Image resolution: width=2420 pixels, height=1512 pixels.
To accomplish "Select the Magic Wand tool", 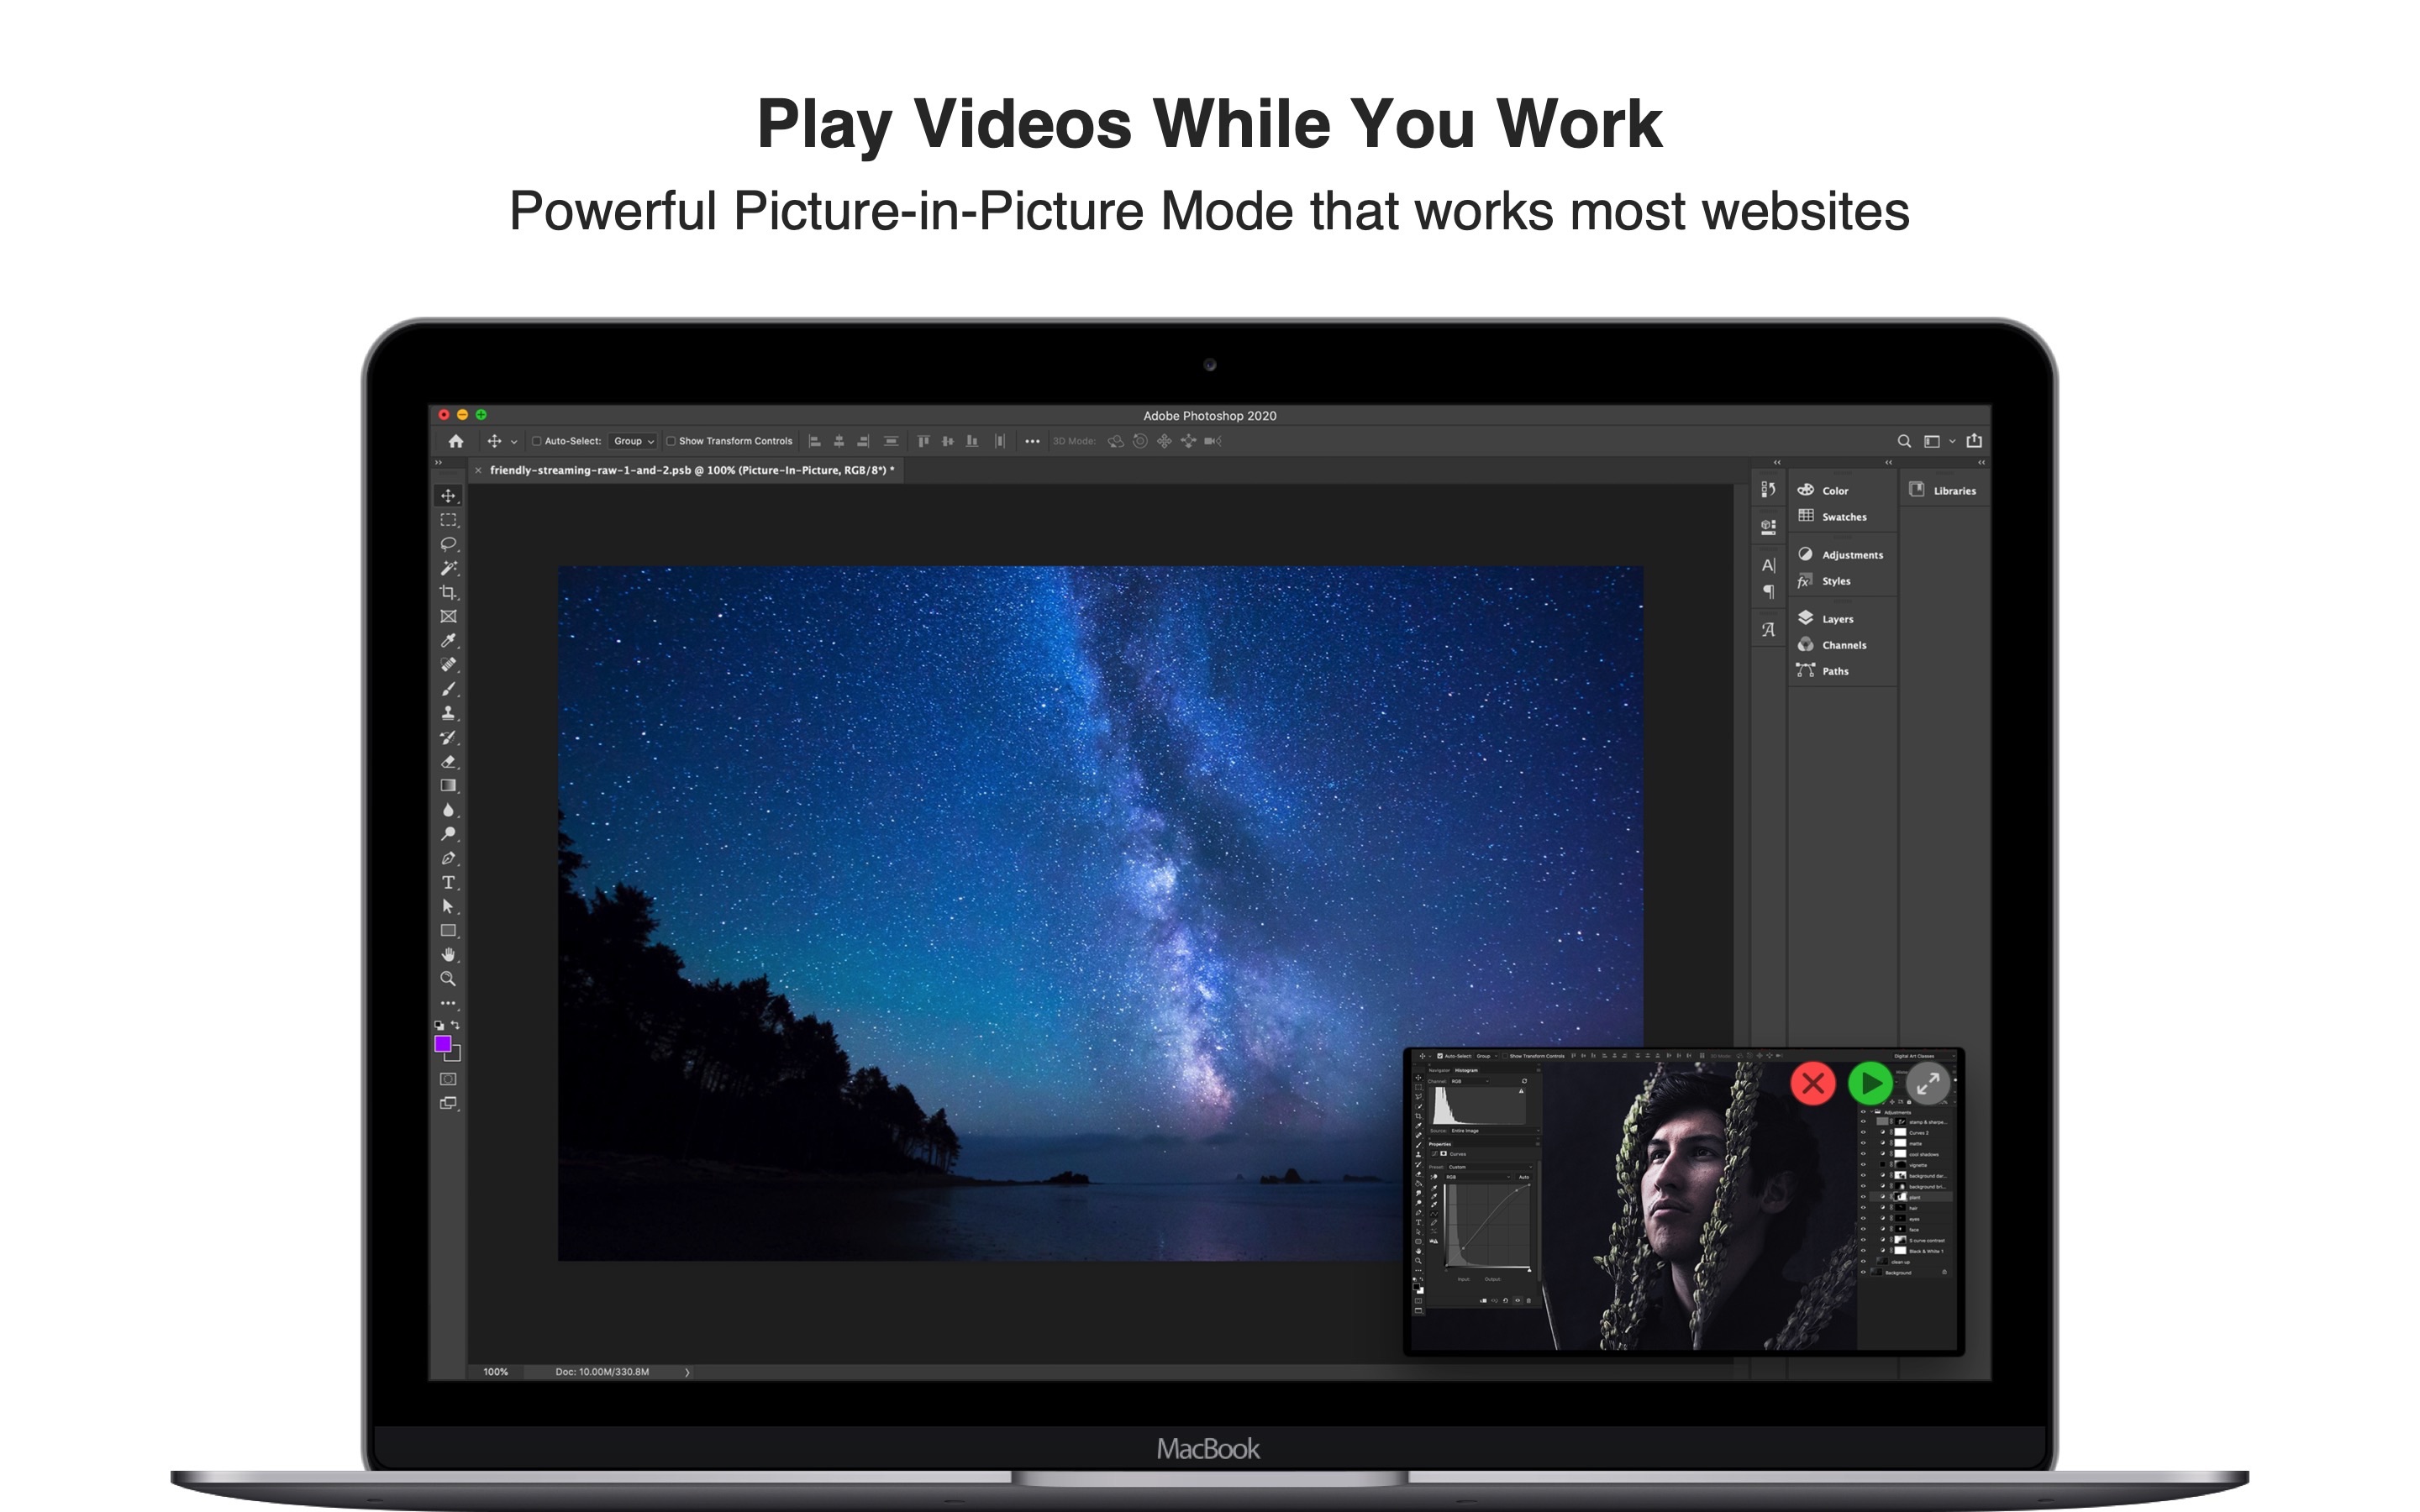I will [x=448, y=568].
